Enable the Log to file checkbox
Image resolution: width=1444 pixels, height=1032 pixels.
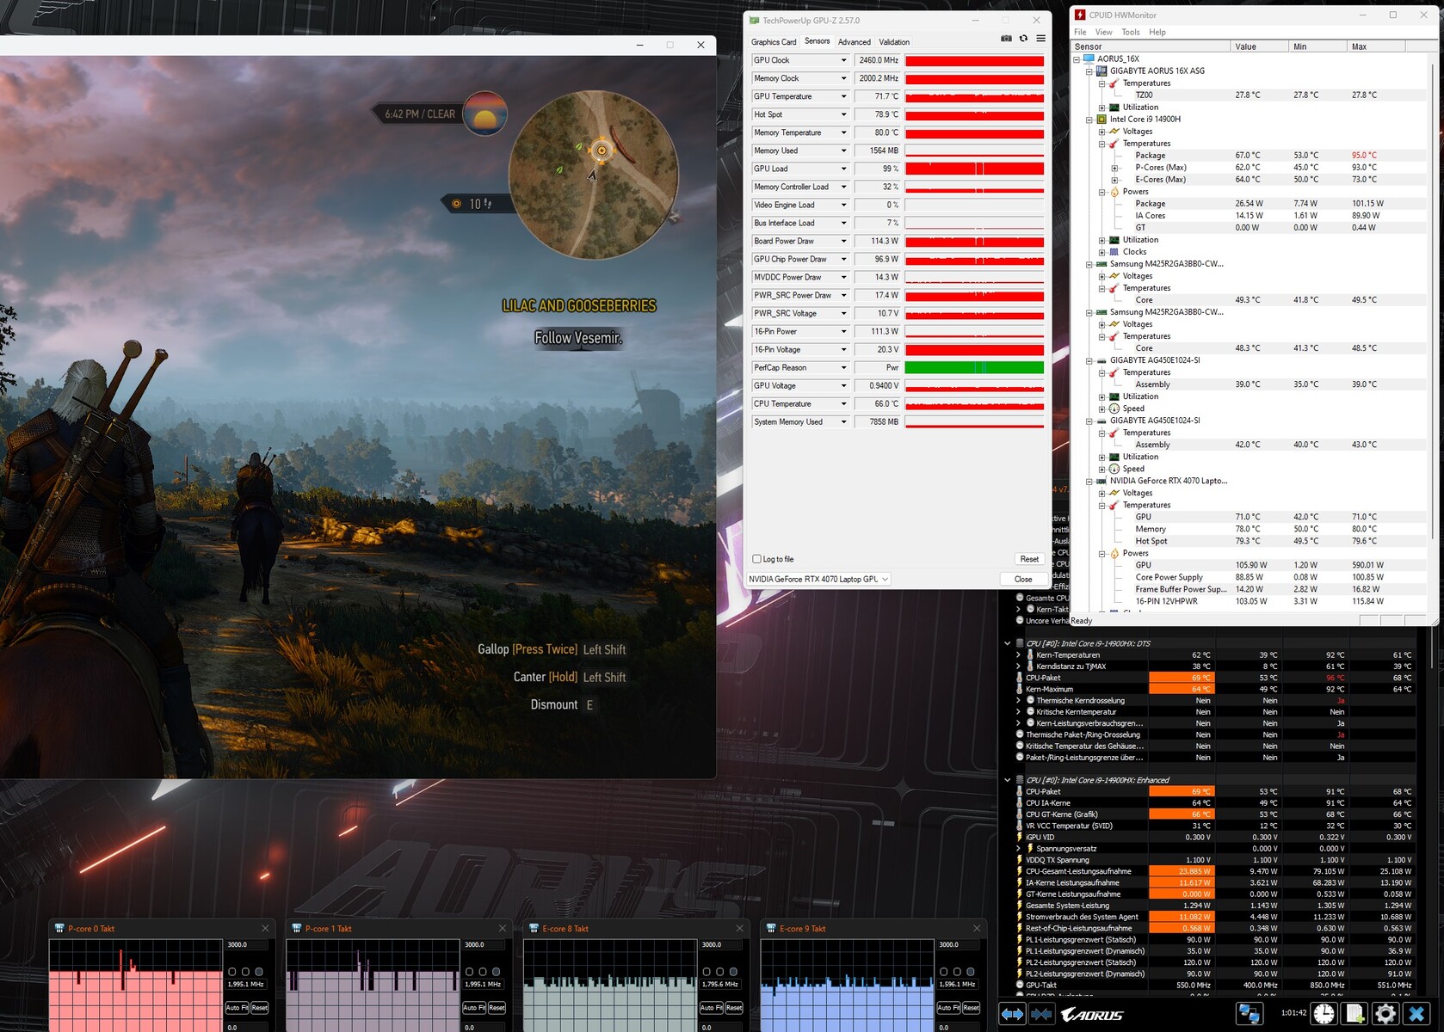(757, 559)
